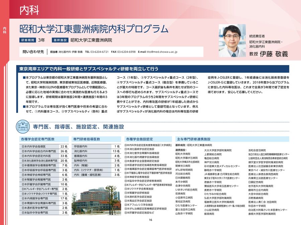
Task: Click the row 日本リウマチ学会リウマチ専門医
Action: coord(44,194)
